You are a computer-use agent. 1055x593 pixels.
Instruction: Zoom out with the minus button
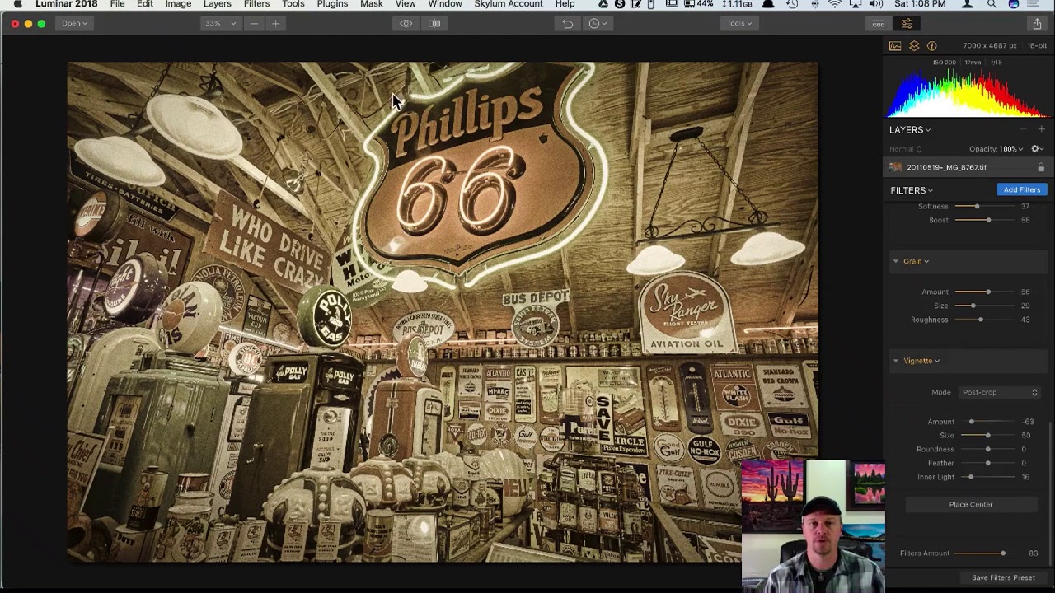click(254, 23)
